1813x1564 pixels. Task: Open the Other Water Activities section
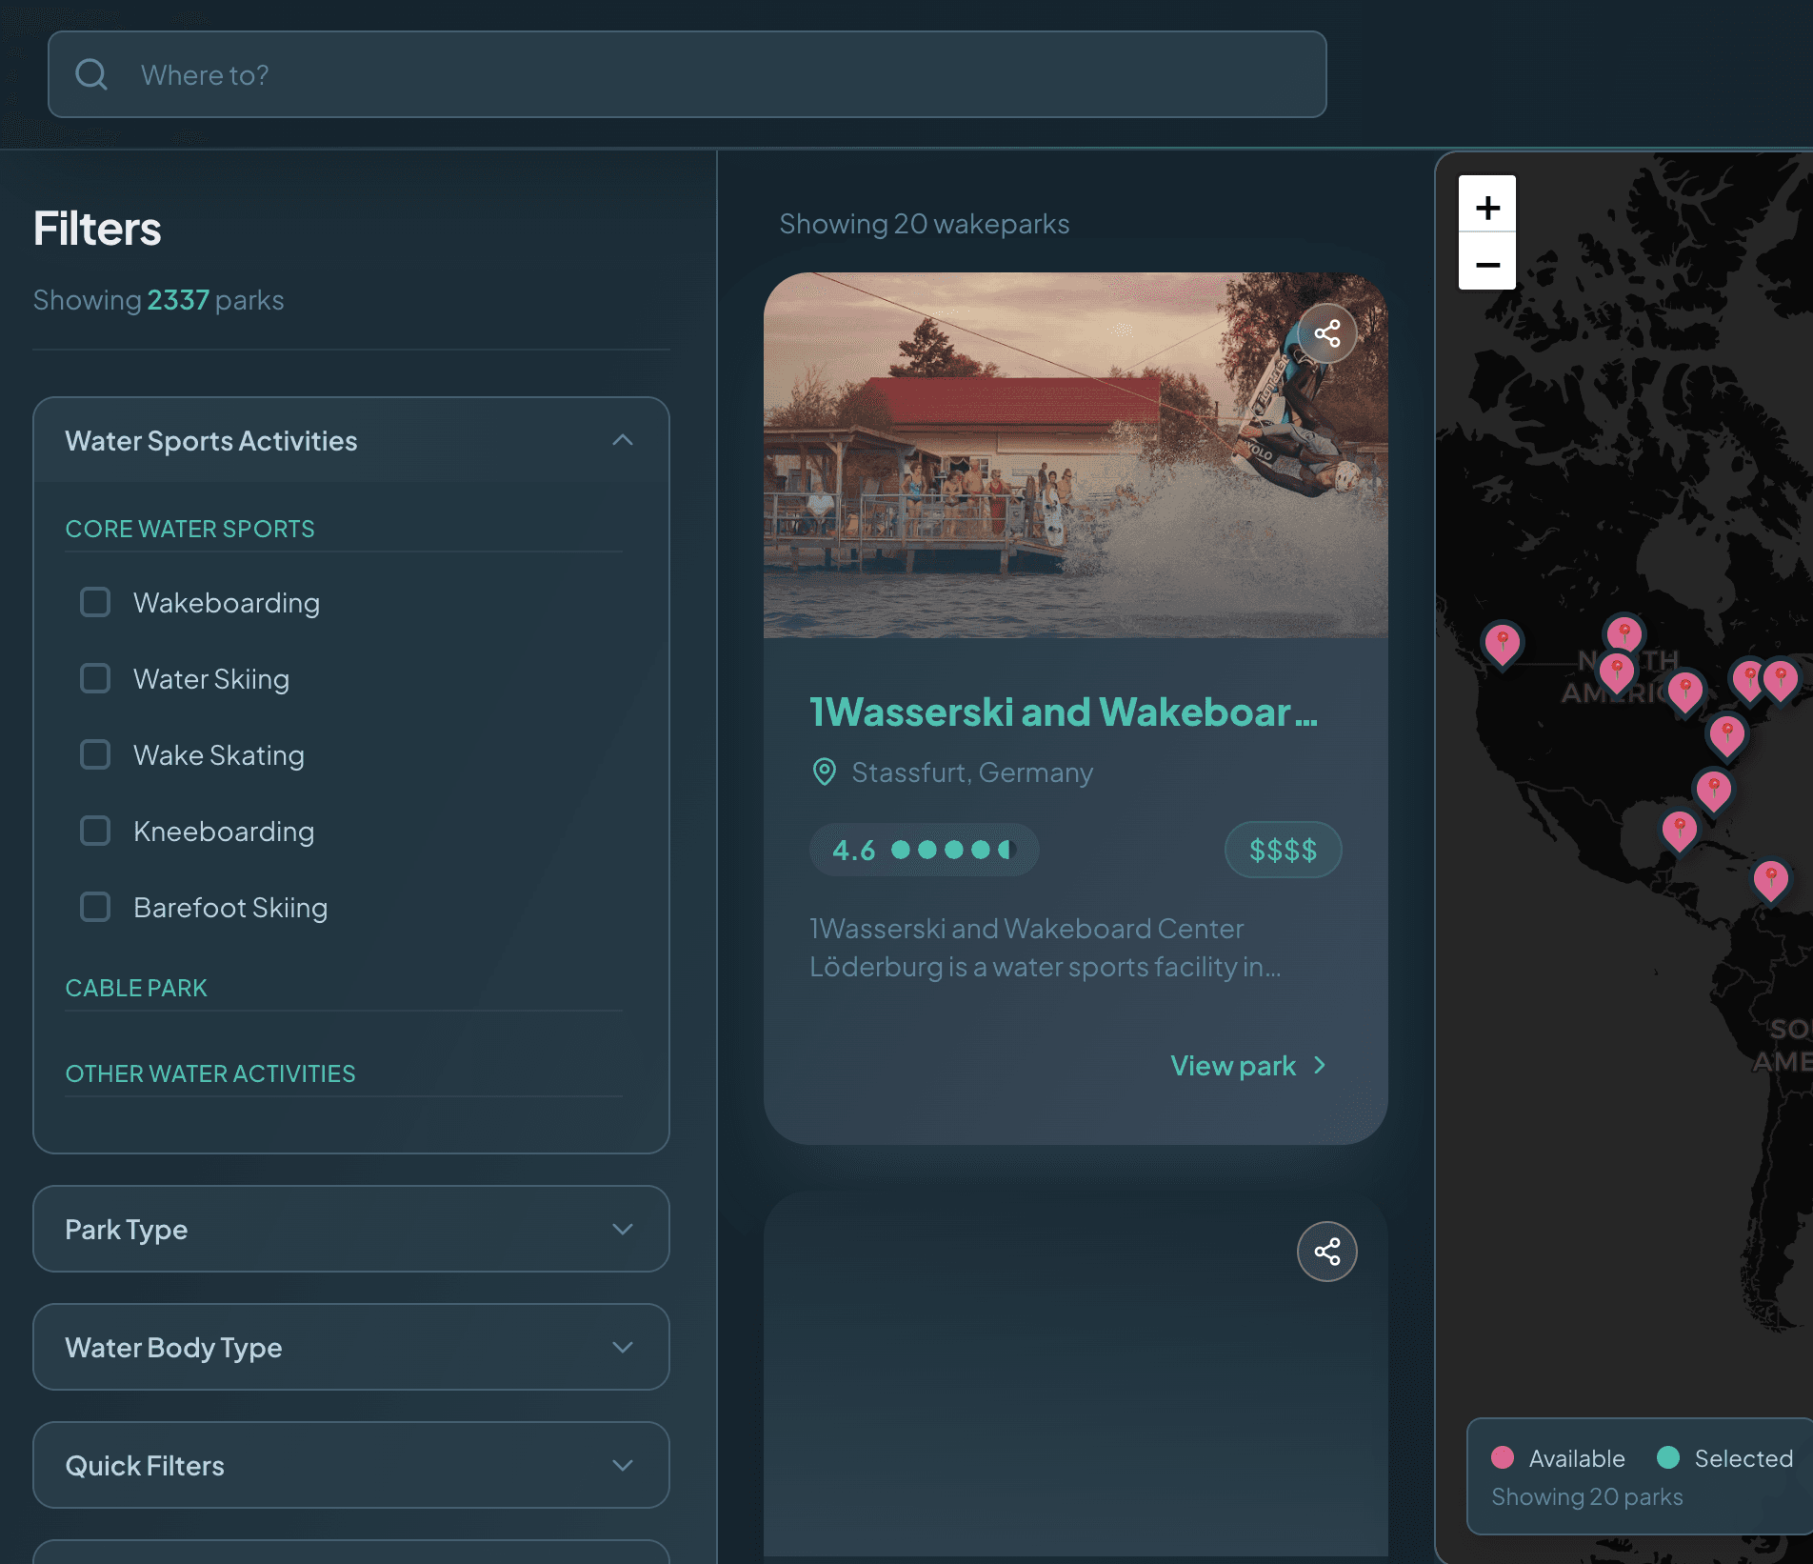[210, 1073]
